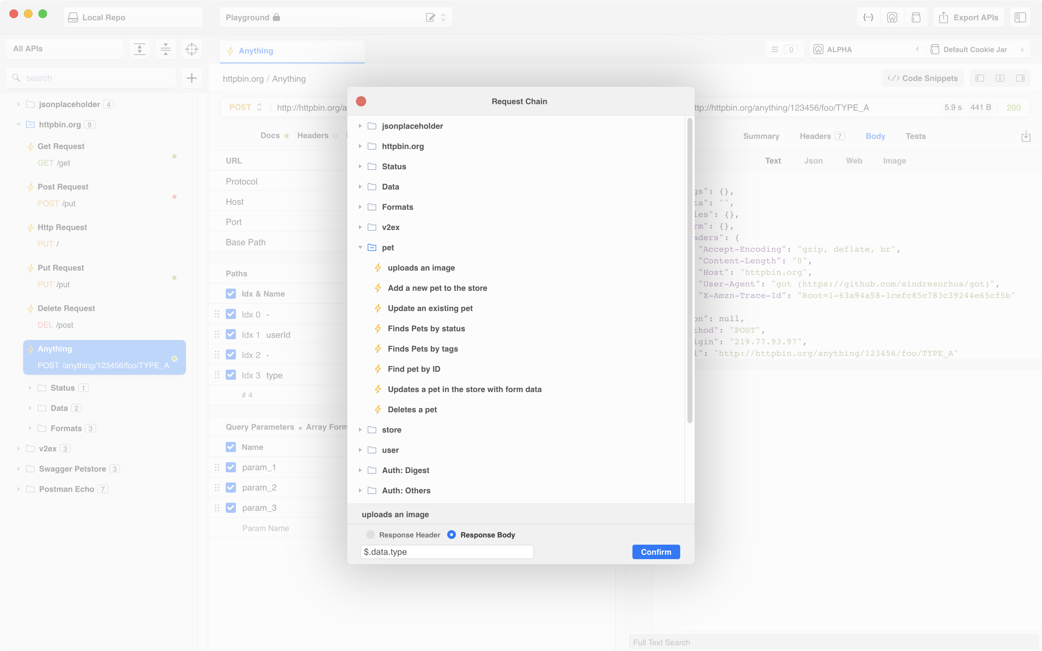Click the expand all tree icon
The image size is (1042, 651).
tap(140, 49)
